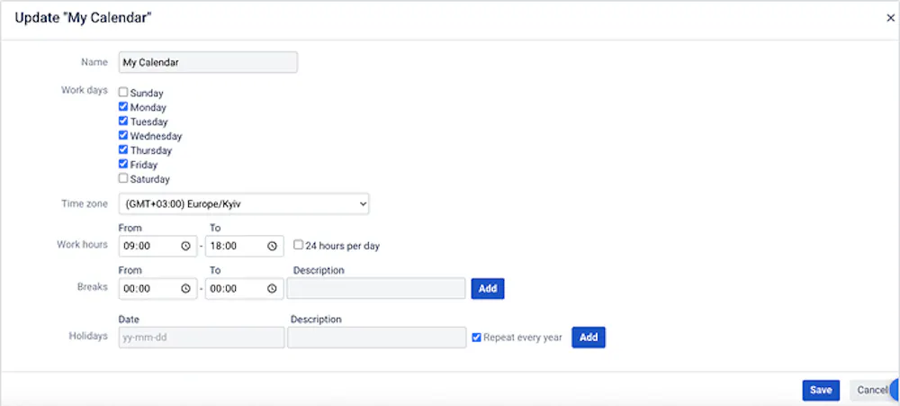Click clock icon in Work hours From field
This screenshot has width=900, height=406.
click(x=185, y=246)
